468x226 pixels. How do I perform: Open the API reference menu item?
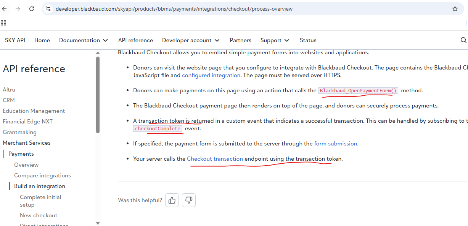pos(135,40)
